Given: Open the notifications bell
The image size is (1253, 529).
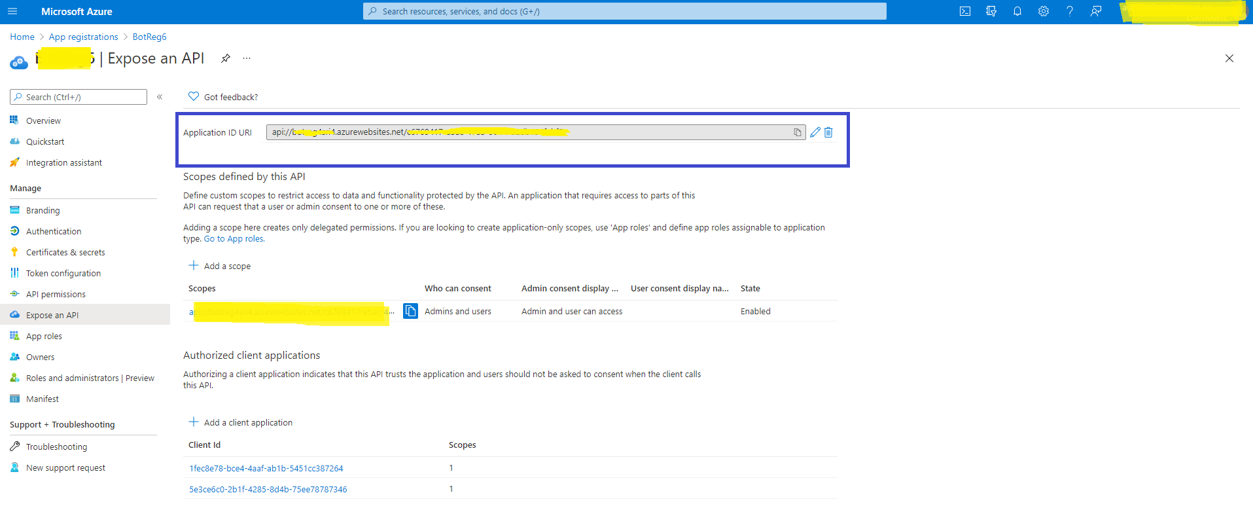Looking at the screenshot, I should [1017, 11].
